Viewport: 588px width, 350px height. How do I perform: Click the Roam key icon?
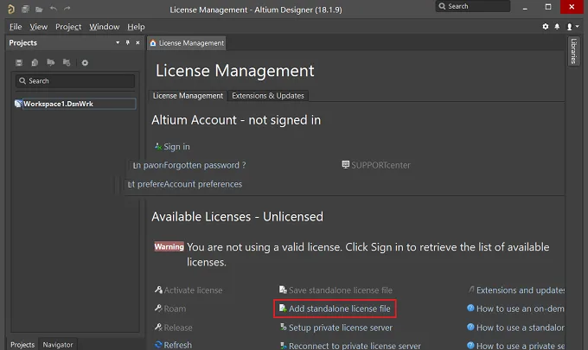pyautogui.click(x=158, y=308)
